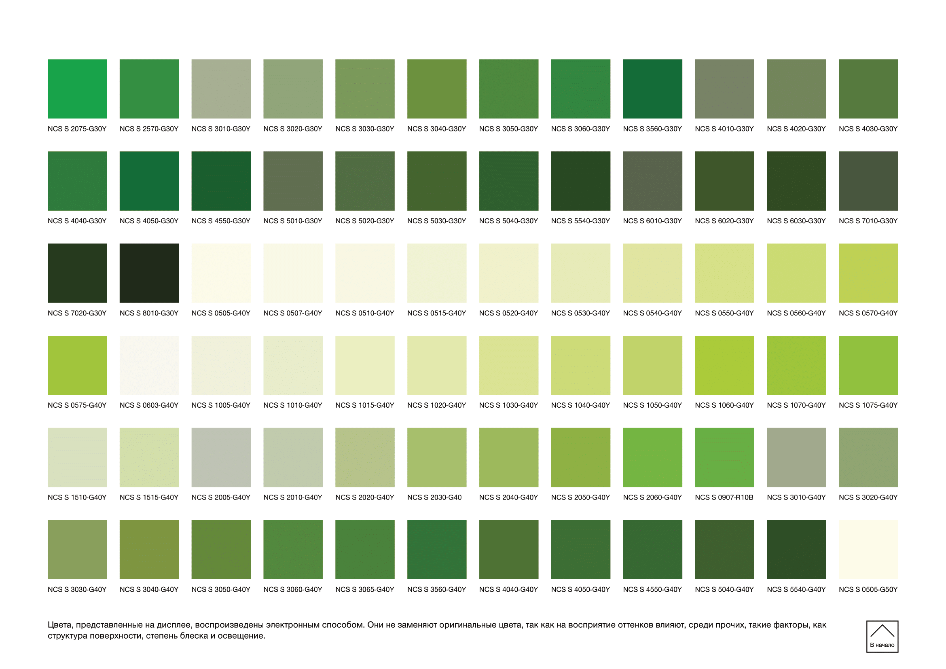Pick the NCS S 2060-G40Y swatch
This screenshot has height=669, width=946.
point(653,457)
